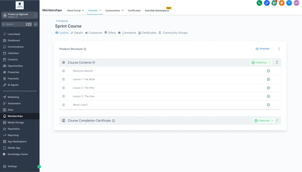Image resolution: width=302 pixels, height=172 pixels.
Task: Expand the Communities dropdown menu
Action: tap(115, 11)
